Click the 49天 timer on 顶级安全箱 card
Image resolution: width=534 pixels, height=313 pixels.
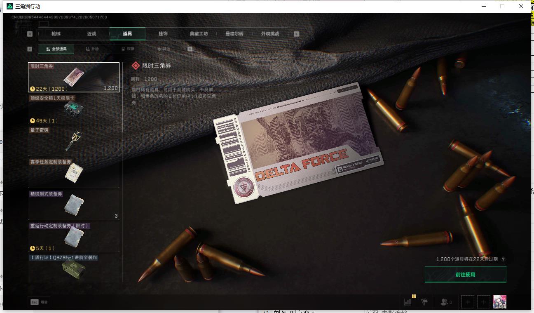point(44,121)
